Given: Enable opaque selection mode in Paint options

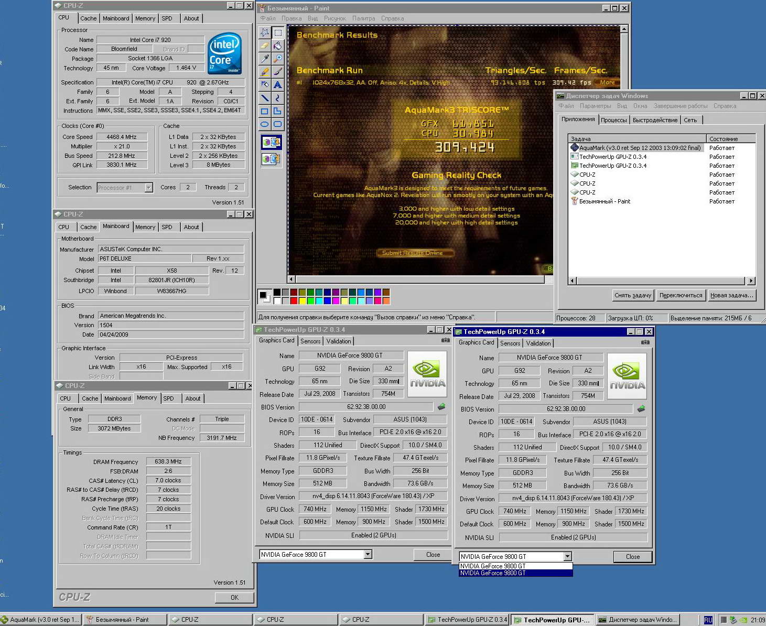Looking at the screenshot, I should click(x=271, y=142).
